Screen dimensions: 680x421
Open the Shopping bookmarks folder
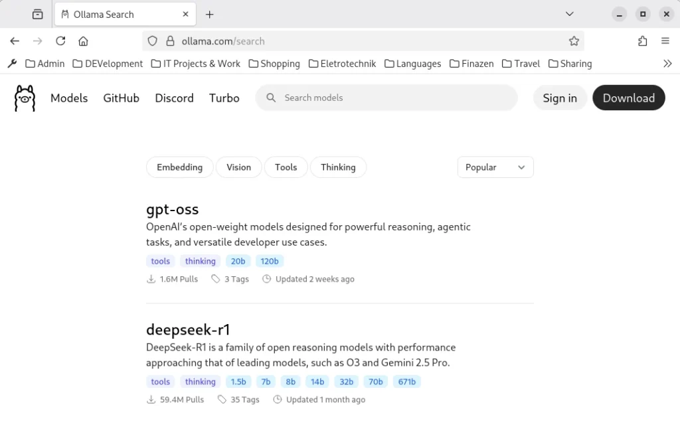pos(274,63)
